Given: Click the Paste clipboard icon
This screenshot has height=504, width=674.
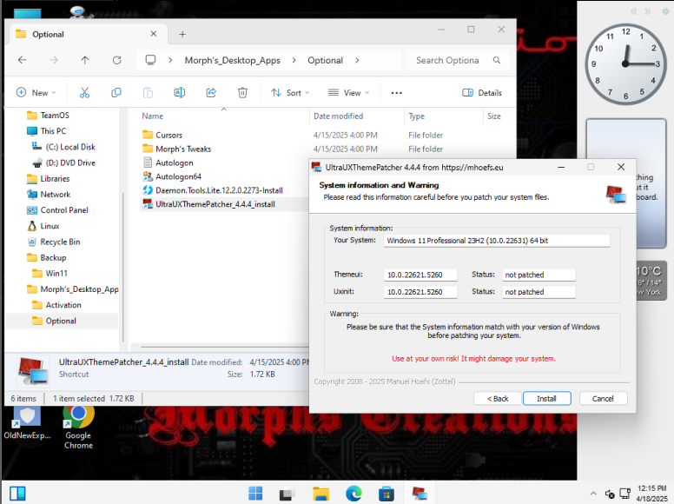Looking at the screenshot, I should click(x=148, y=92).
